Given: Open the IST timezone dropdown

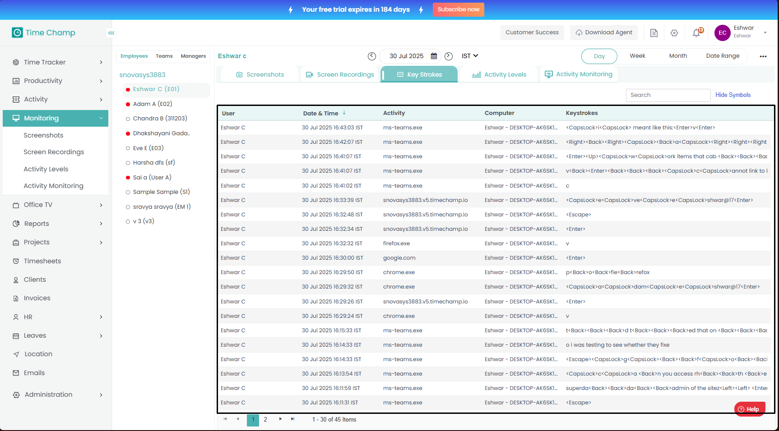Looking at the screenshot, I should 470,56.
